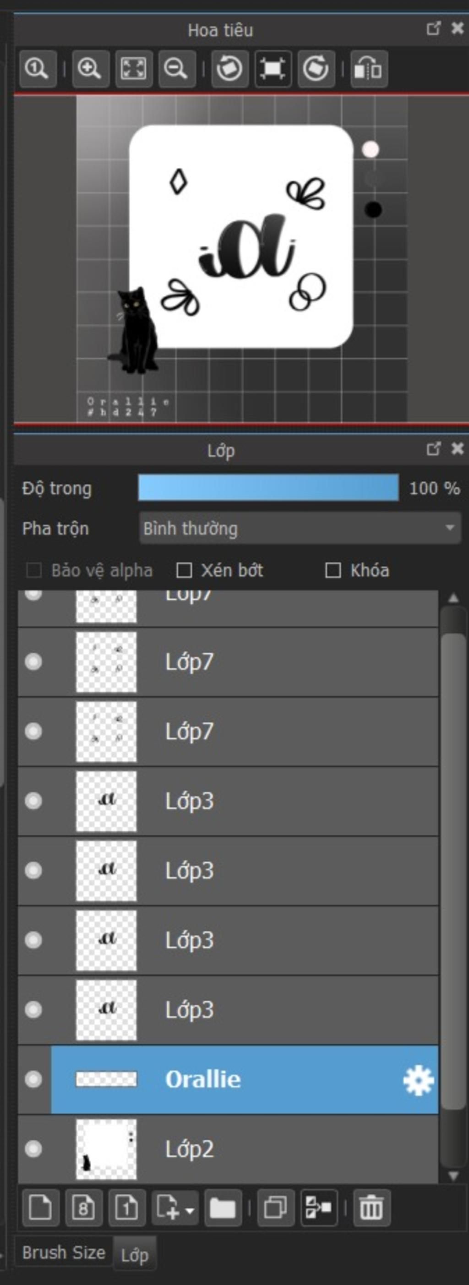Viewport: 469px width, 1285px height.
Task: Add a new 8-bit layer
Action: point(84,1208)
